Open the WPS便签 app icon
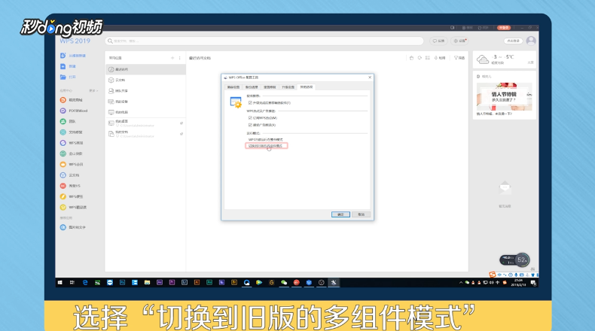 point(63,197)
